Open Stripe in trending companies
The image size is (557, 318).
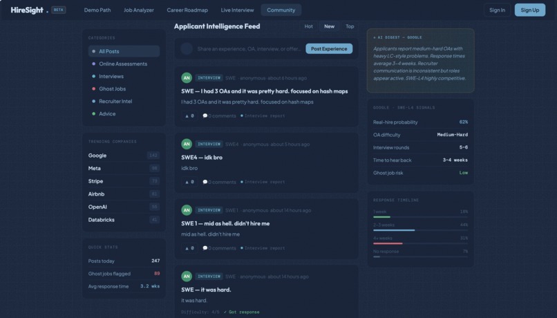(x=124, y=181)
